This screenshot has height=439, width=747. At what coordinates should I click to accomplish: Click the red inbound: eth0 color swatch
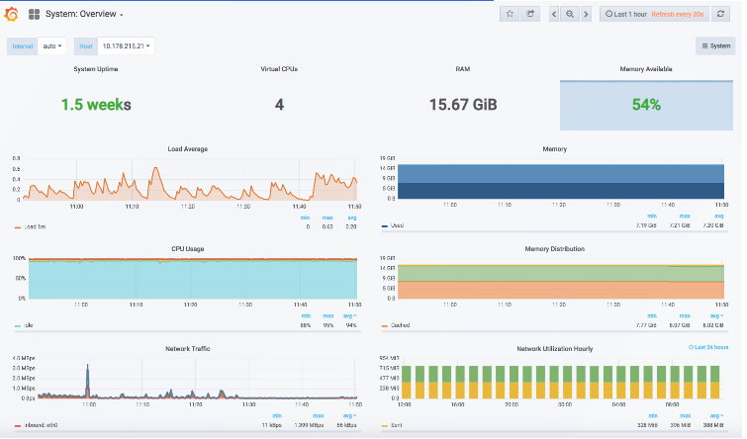point(18,426)
